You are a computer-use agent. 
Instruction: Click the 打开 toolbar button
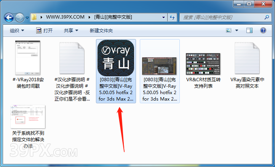pos(44,31)
